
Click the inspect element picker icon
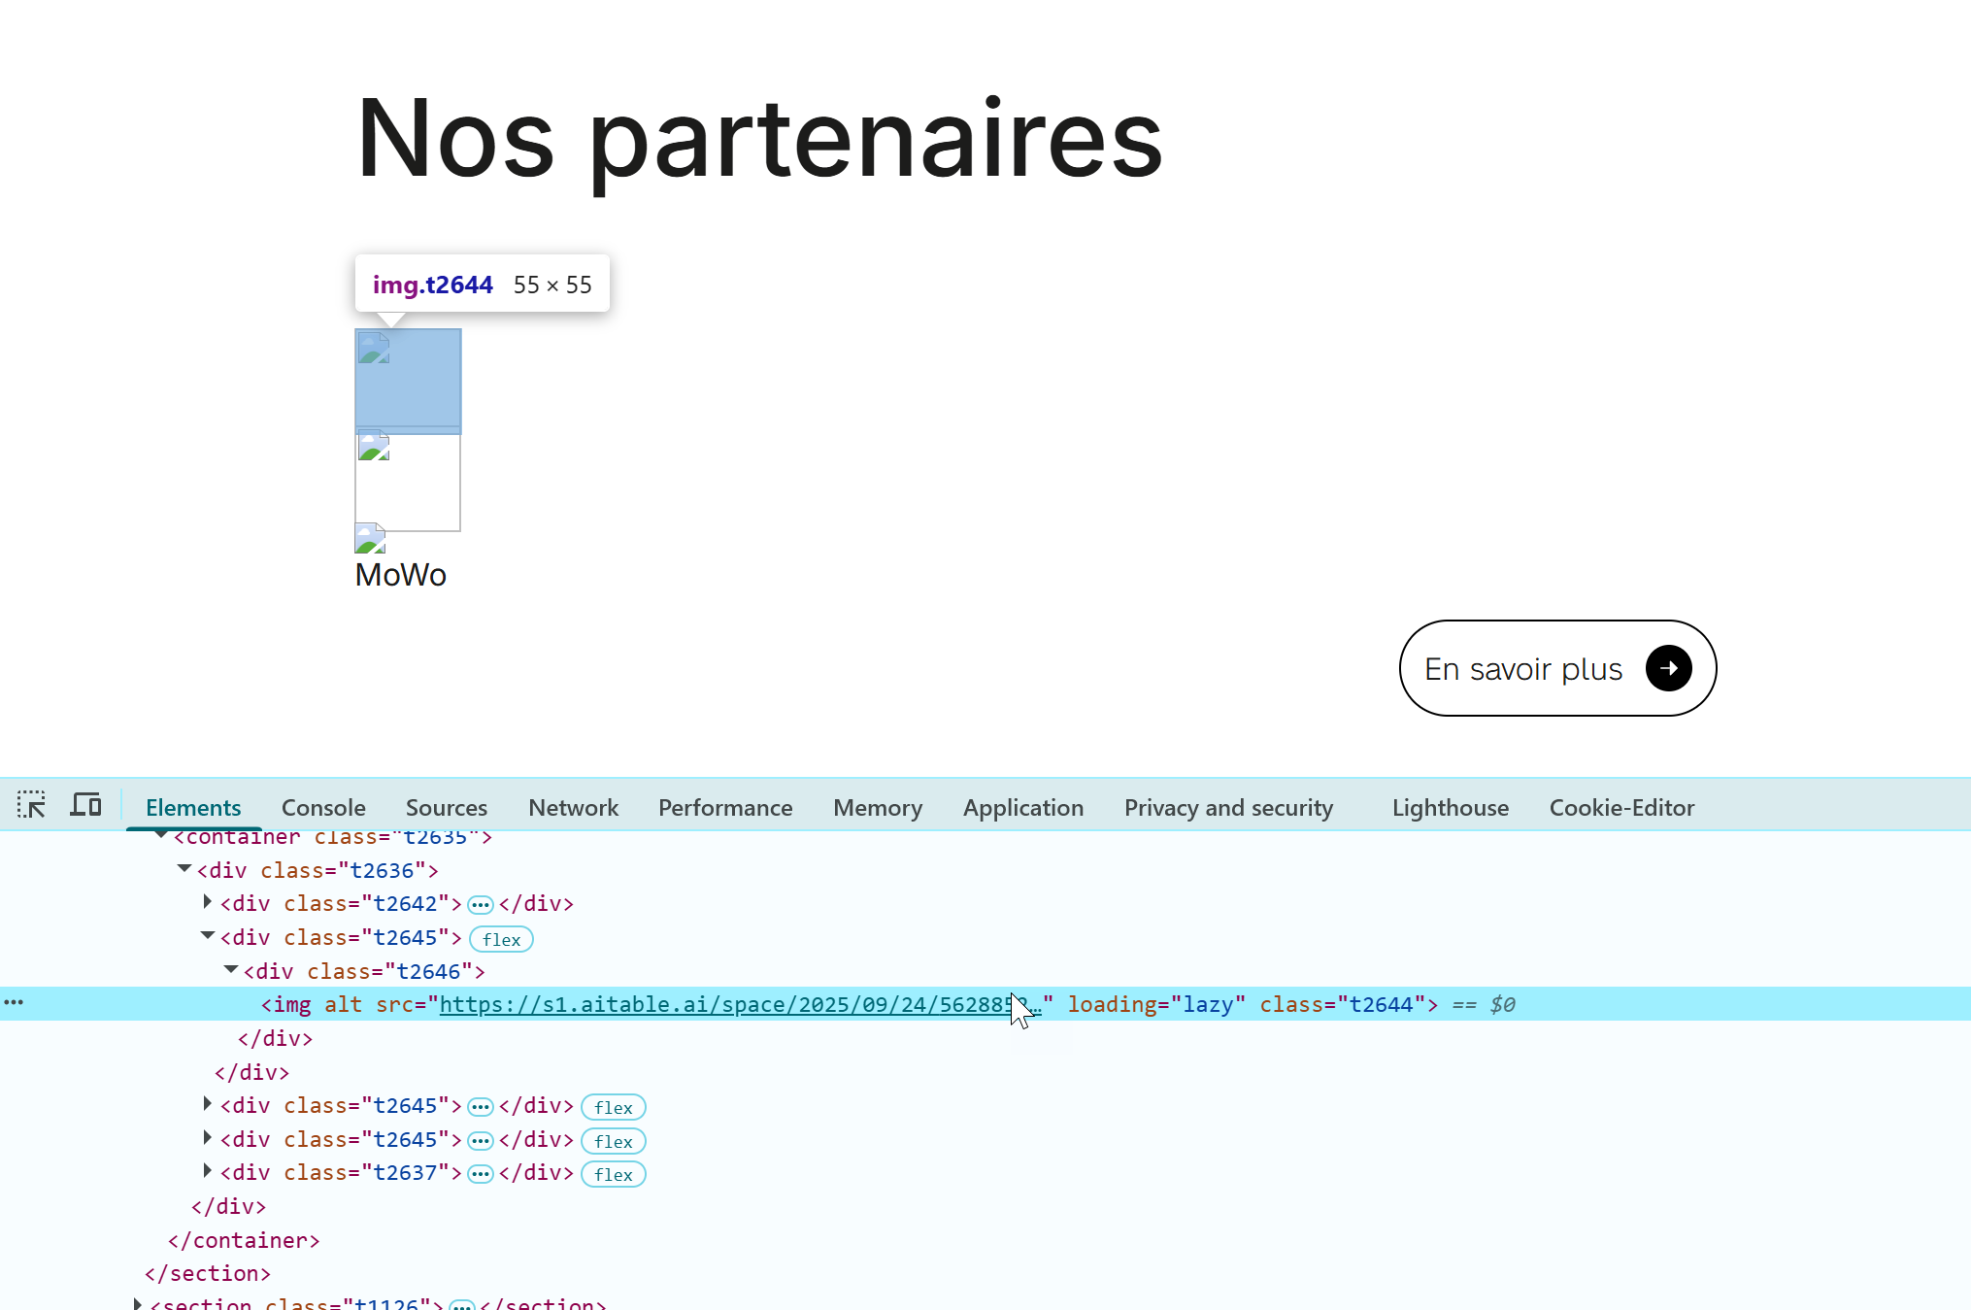click(x=31, y=805)
